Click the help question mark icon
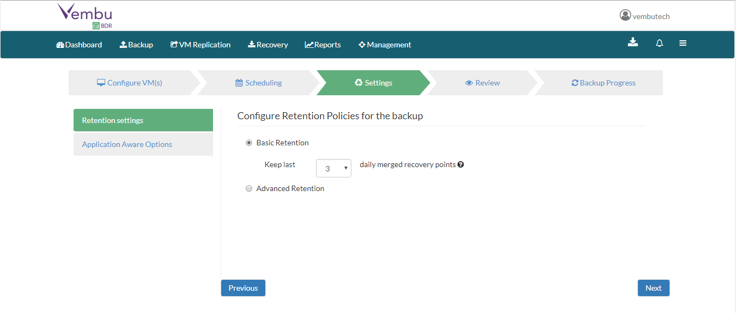The width and height of the screenshot is (736, 313). [461, 164]
